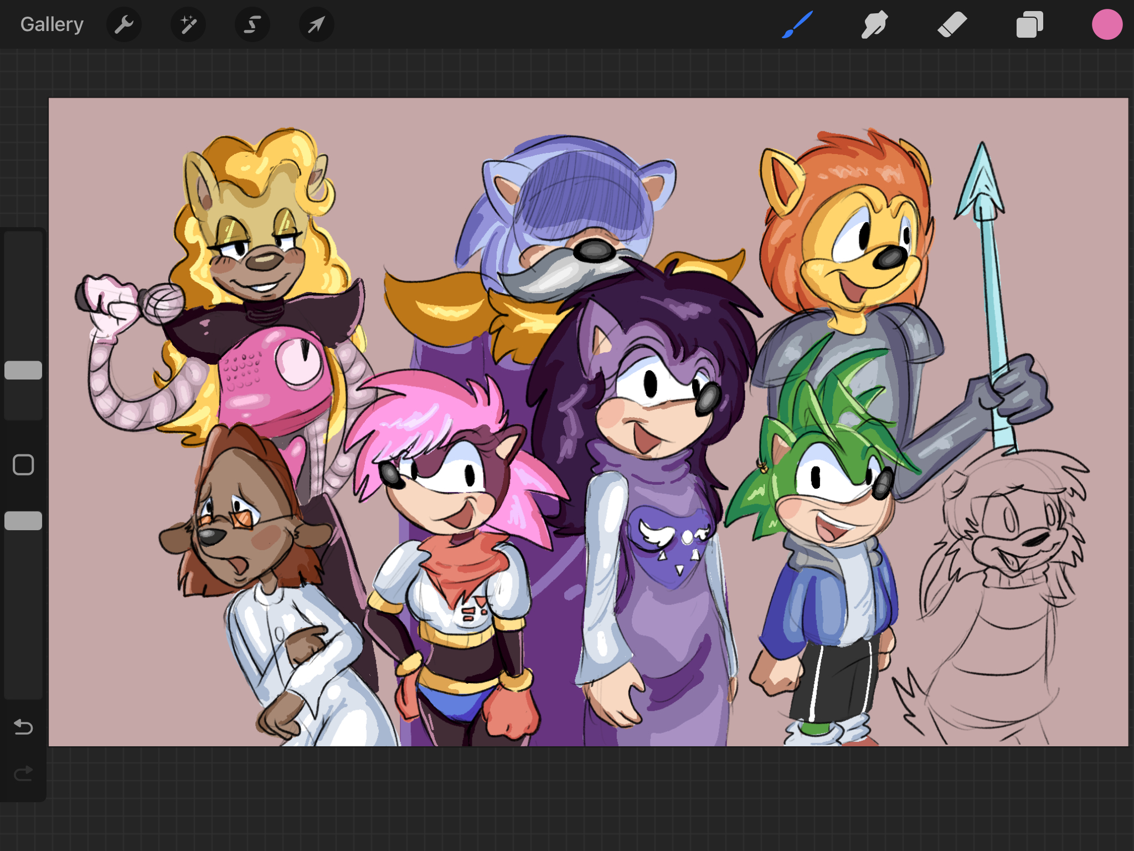Viewport: 1134px width, 851px height.
Task: Activate the Selection tool
Action: pyautogui.click(x=252, y=24)
